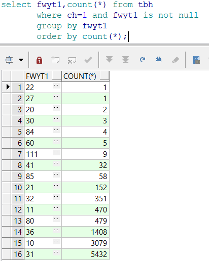
Task: Fetch next page with single down arrow
Action: (x=109, y=60)
